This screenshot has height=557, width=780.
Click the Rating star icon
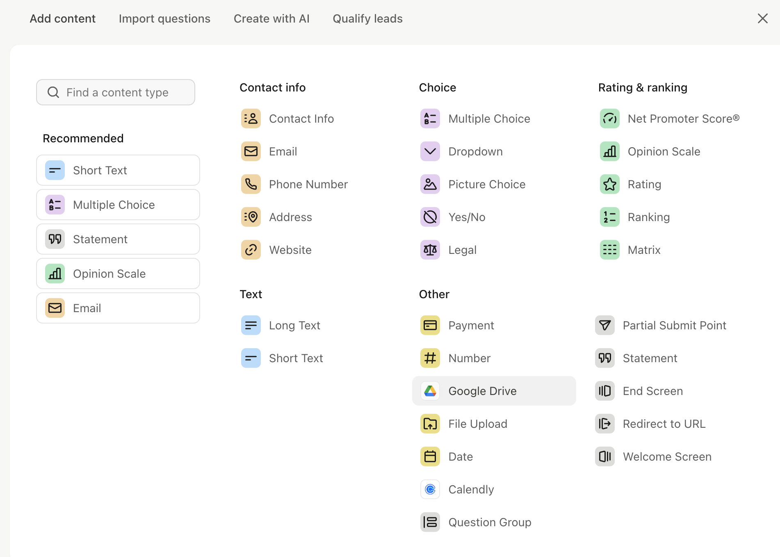tap(610, 184)
